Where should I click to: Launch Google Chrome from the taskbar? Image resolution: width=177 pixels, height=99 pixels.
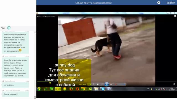pyautogui.click(x=84, y=89)
